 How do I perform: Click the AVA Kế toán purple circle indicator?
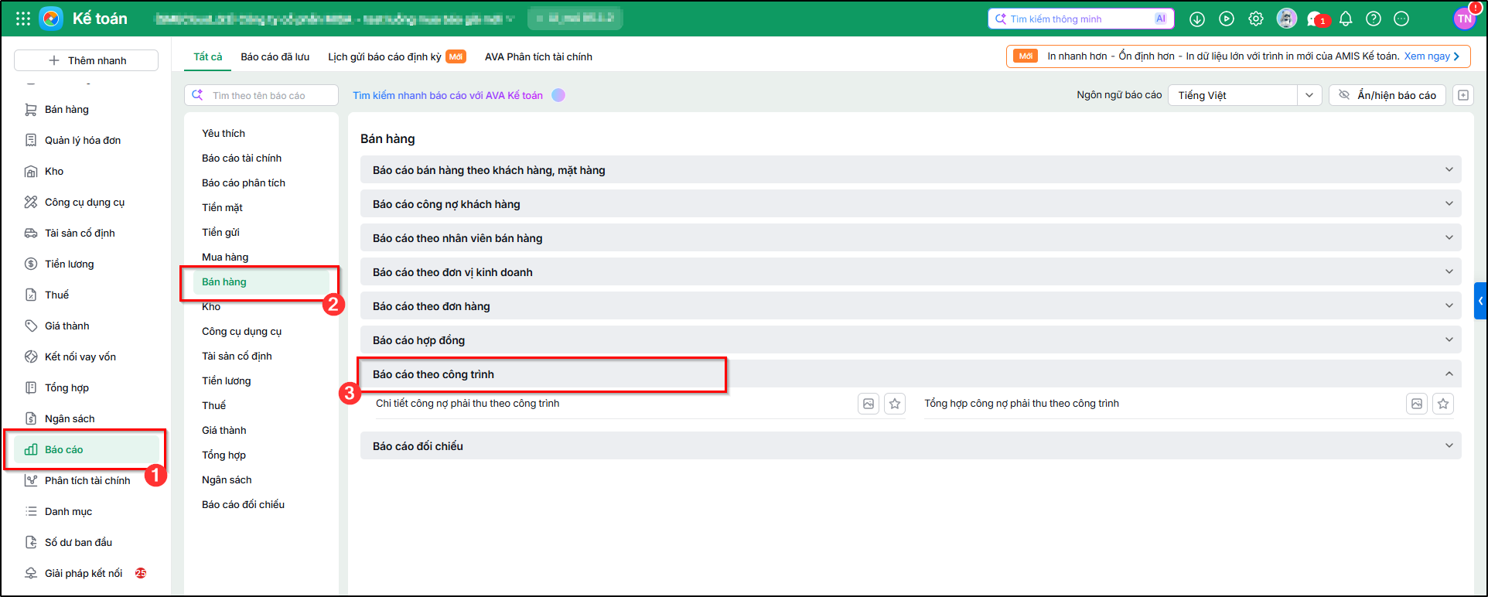558,95
